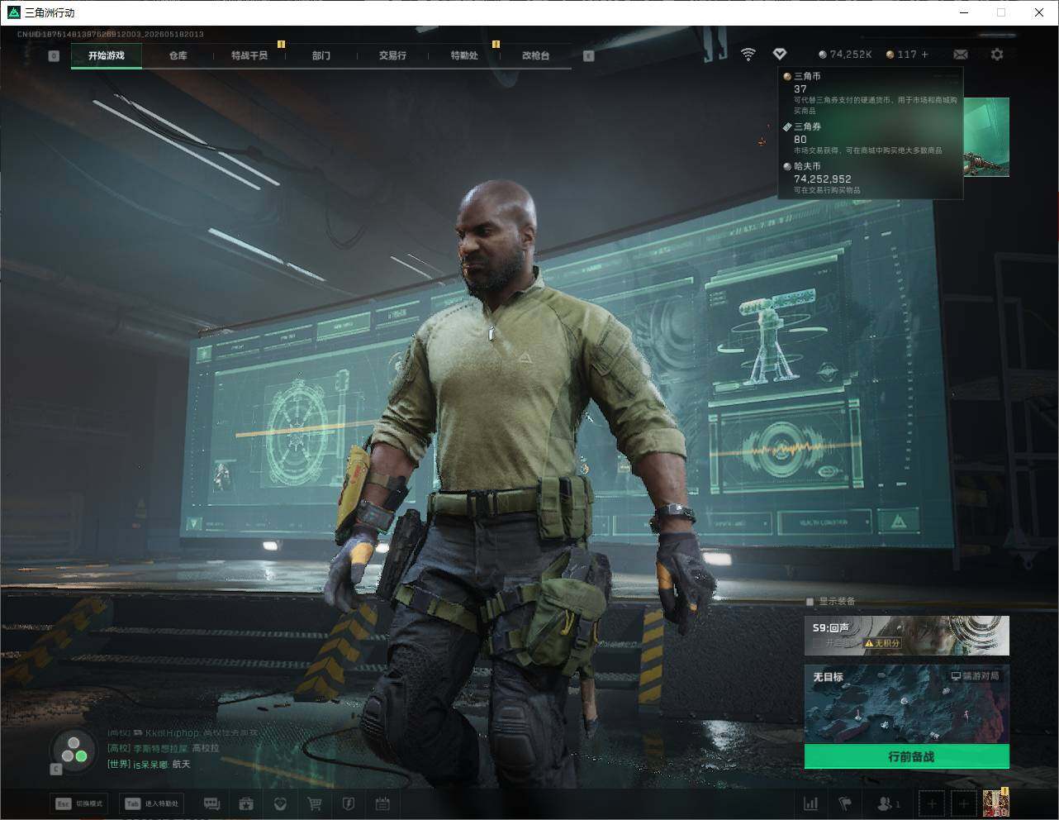Viewport: 1059px width, 820px height.
Task: Click the CN UID text at top
Action: (110, 34)
